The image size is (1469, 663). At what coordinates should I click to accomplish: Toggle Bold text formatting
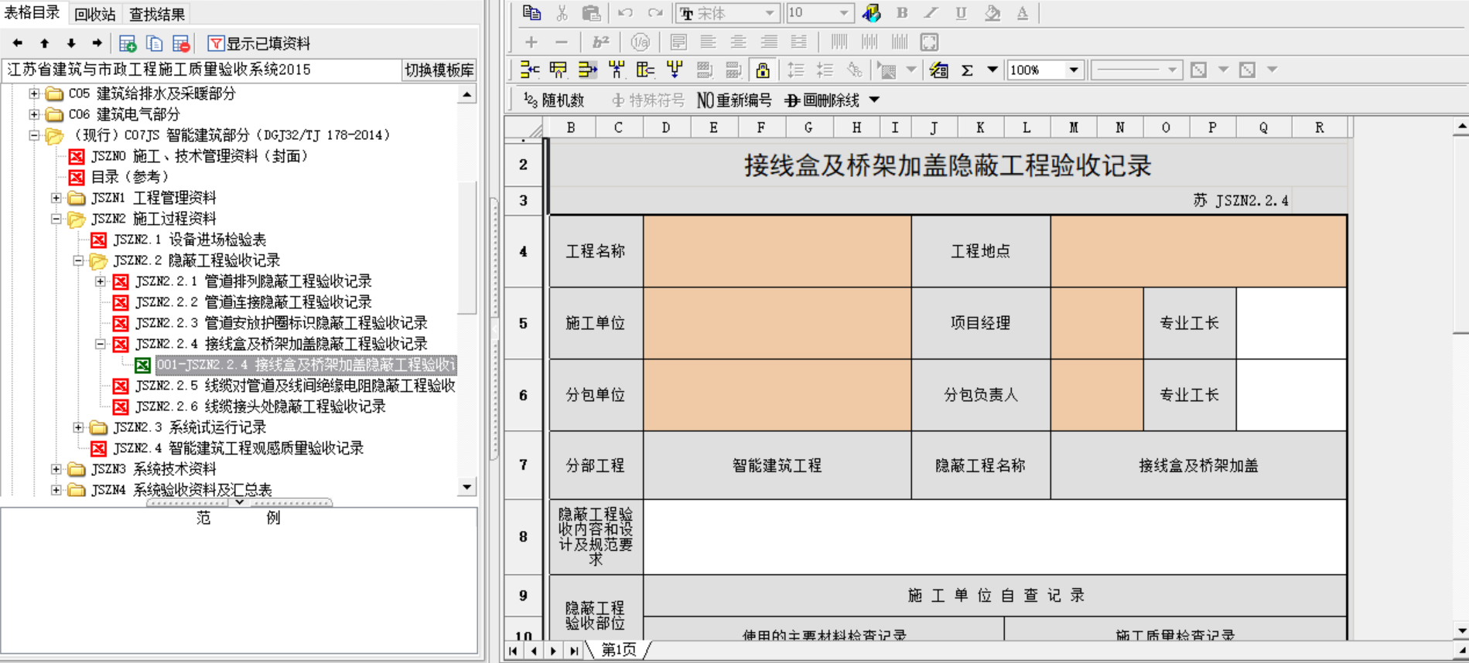click(x=902, y=13)
